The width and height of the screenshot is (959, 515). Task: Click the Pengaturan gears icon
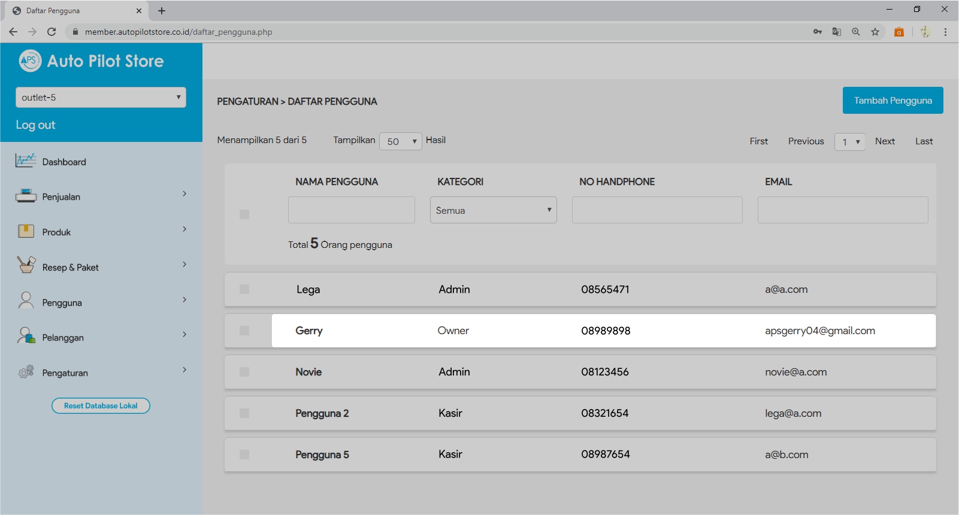coord(26,372)
